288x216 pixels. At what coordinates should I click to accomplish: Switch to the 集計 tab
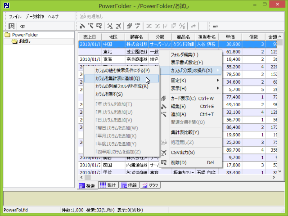coord(108,185)
